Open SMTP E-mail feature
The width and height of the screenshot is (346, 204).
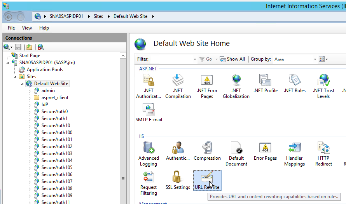click(149, 112)
